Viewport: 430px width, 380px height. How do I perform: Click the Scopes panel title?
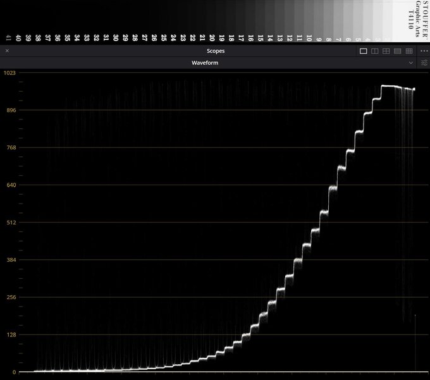(x=216, y=51)
